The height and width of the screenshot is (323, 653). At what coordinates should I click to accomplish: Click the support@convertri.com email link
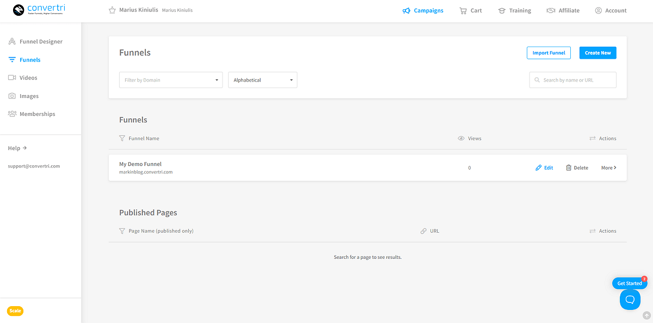pyautogui.click(x=34, y=166)
